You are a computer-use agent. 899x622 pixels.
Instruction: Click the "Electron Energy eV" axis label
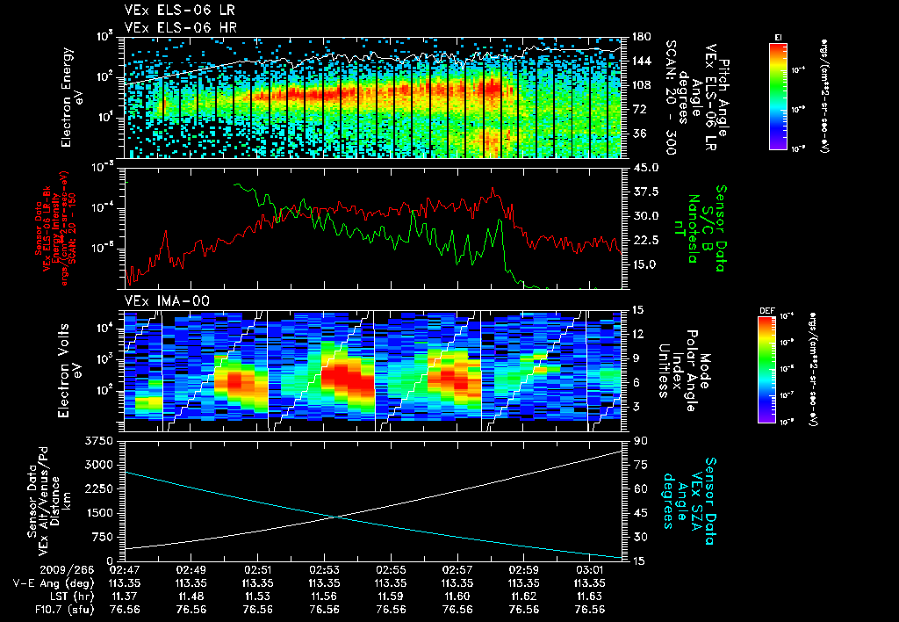tap(70, 98)
